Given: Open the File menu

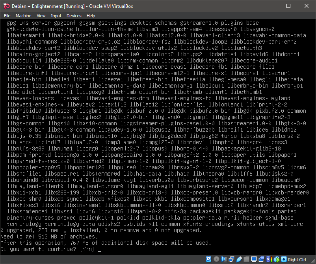Looking at the screenshot, I should (7, 16).
